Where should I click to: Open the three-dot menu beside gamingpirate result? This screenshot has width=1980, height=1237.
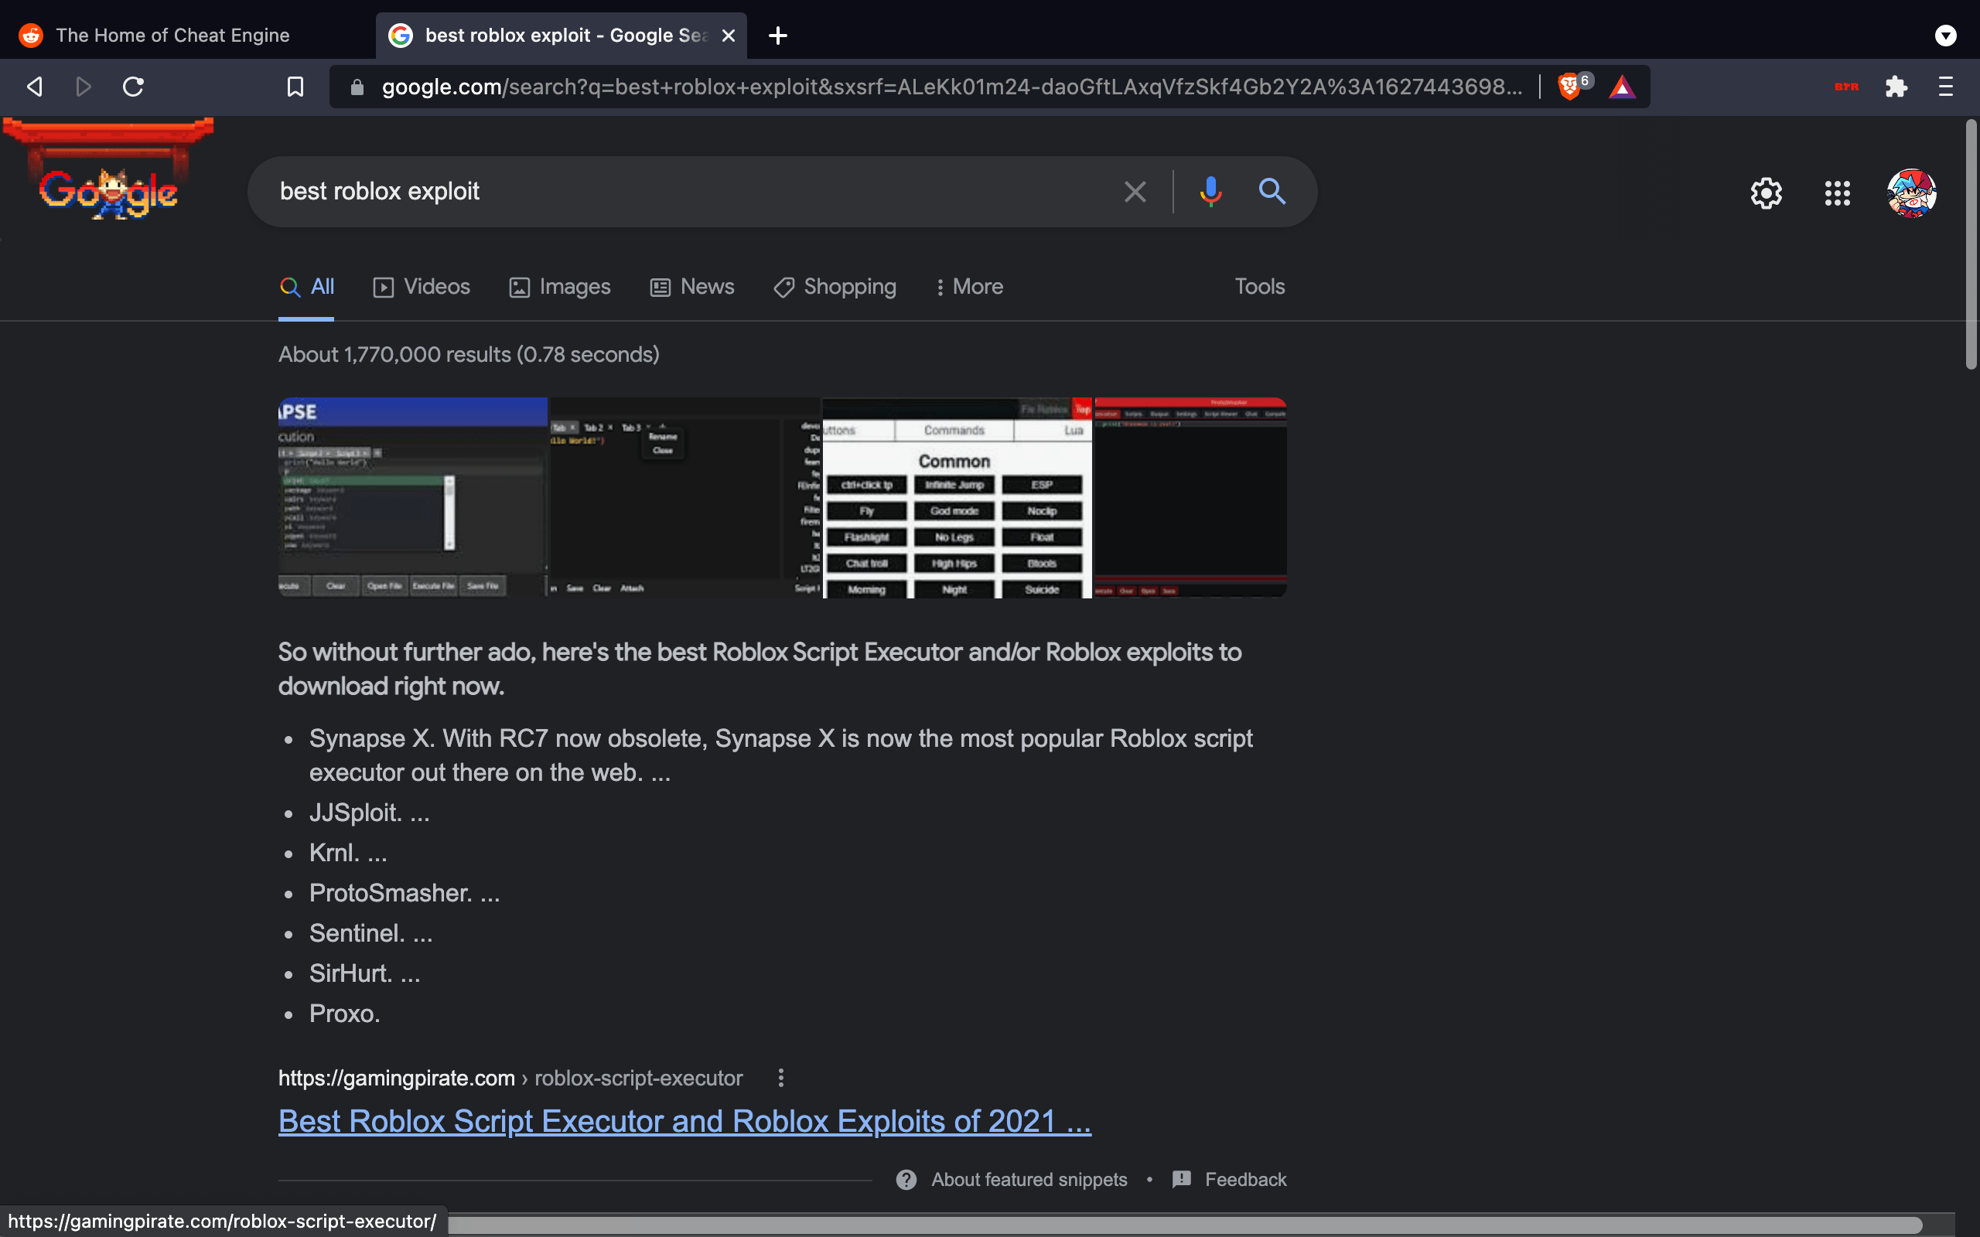click(x=780, y=1079)
